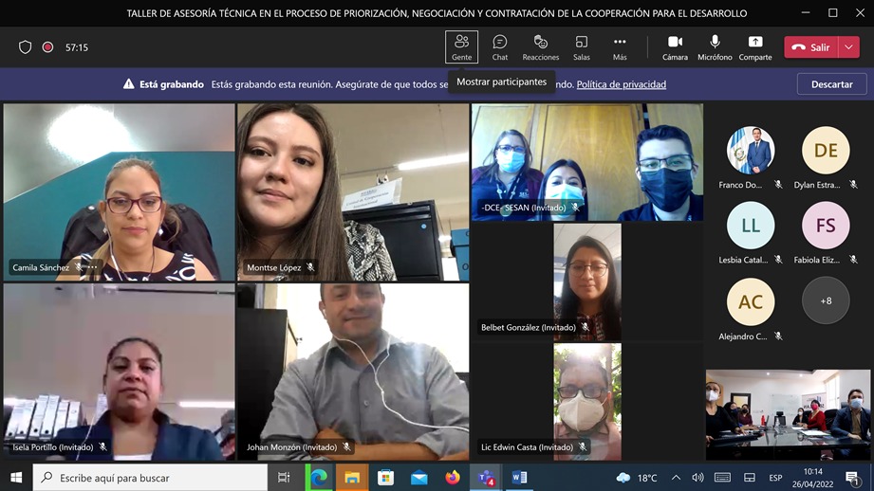Expand the dropdown arrow beside Salir
This screenshot has height=491, width=874.
(x=849, y=47)
